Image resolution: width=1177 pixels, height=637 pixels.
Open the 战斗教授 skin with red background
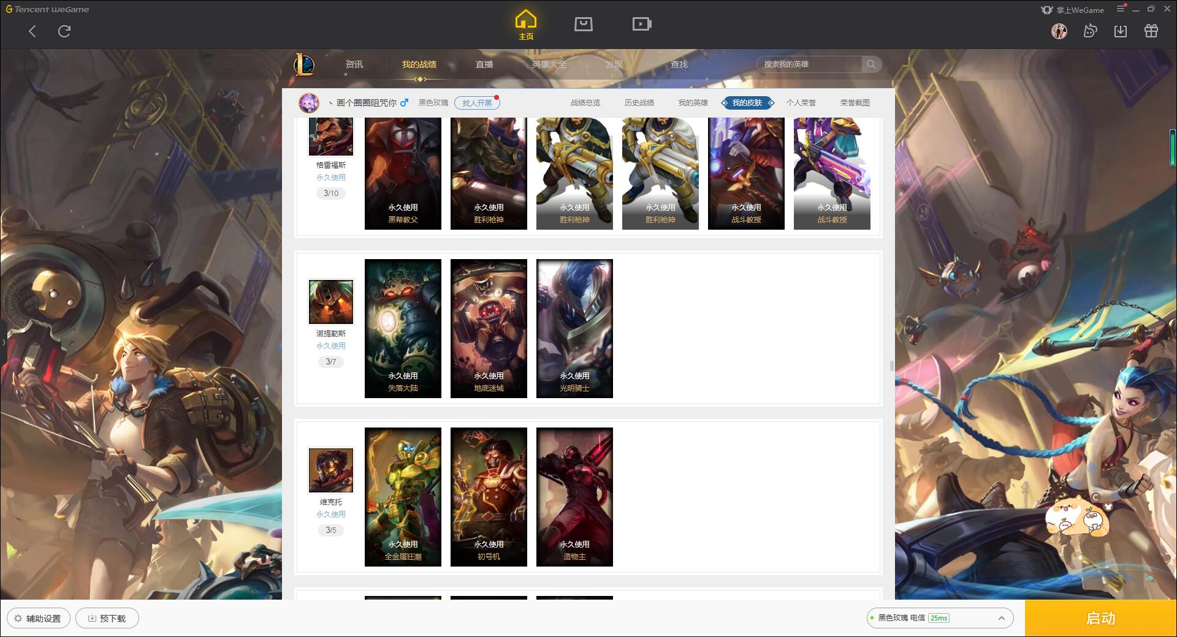pos(746,174)
